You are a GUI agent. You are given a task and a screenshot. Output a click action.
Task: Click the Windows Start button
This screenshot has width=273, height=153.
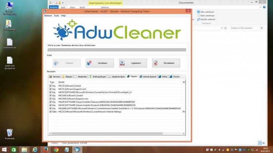(x=4, y=149)
